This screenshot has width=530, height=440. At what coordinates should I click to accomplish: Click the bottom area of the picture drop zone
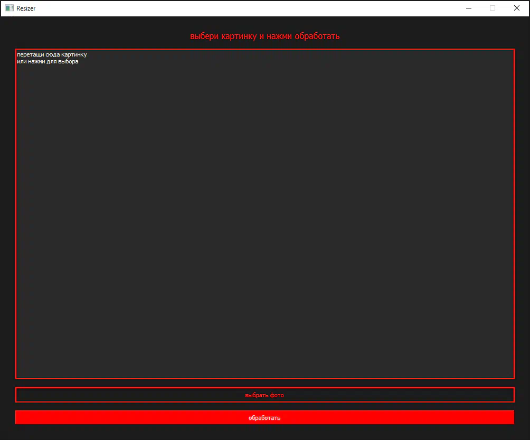264,364
